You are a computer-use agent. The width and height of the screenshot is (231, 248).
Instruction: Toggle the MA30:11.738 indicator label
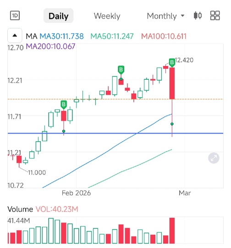pyautogui.click(x=61, y=36)
